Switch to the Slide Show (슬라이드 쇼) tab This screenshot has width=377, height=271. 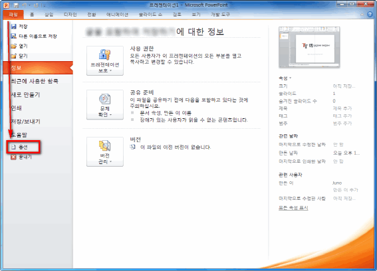click(x=150, y=15)
